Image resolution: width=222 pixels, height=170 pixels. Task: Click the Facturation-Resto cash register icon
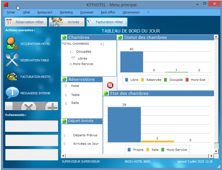[12, 77]
